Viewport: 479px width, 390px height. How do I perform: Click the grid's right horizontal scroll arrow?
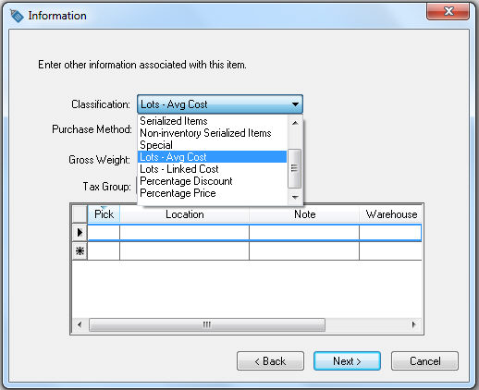tap(414, 324)
